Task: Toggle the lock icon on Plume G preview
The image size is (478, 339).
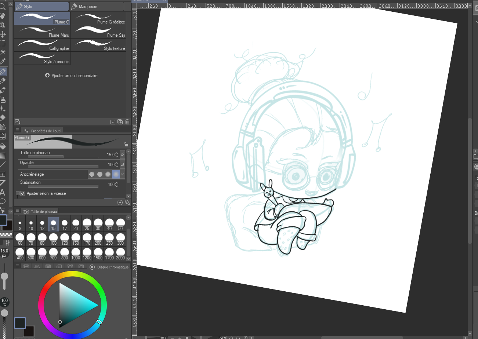Action: click(x=126, y=145)
